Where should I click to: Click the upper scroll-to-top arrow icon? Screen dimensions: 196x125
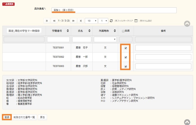187,24
